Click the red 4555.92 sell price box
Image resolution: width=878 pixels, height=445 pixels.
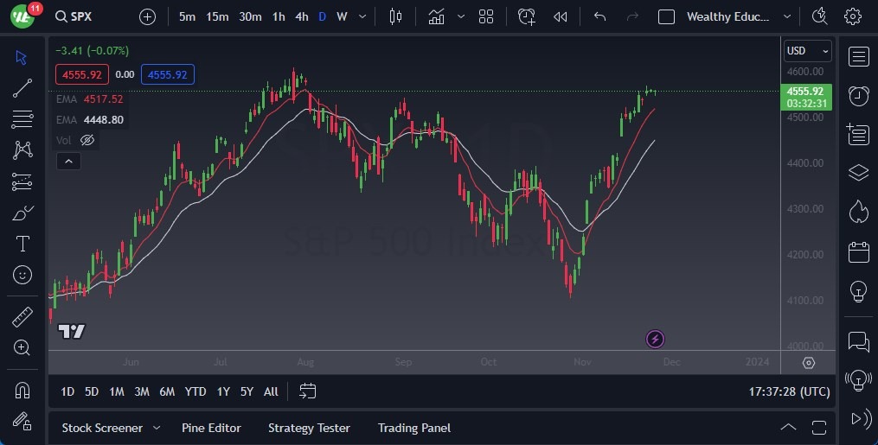coord(81,75)
